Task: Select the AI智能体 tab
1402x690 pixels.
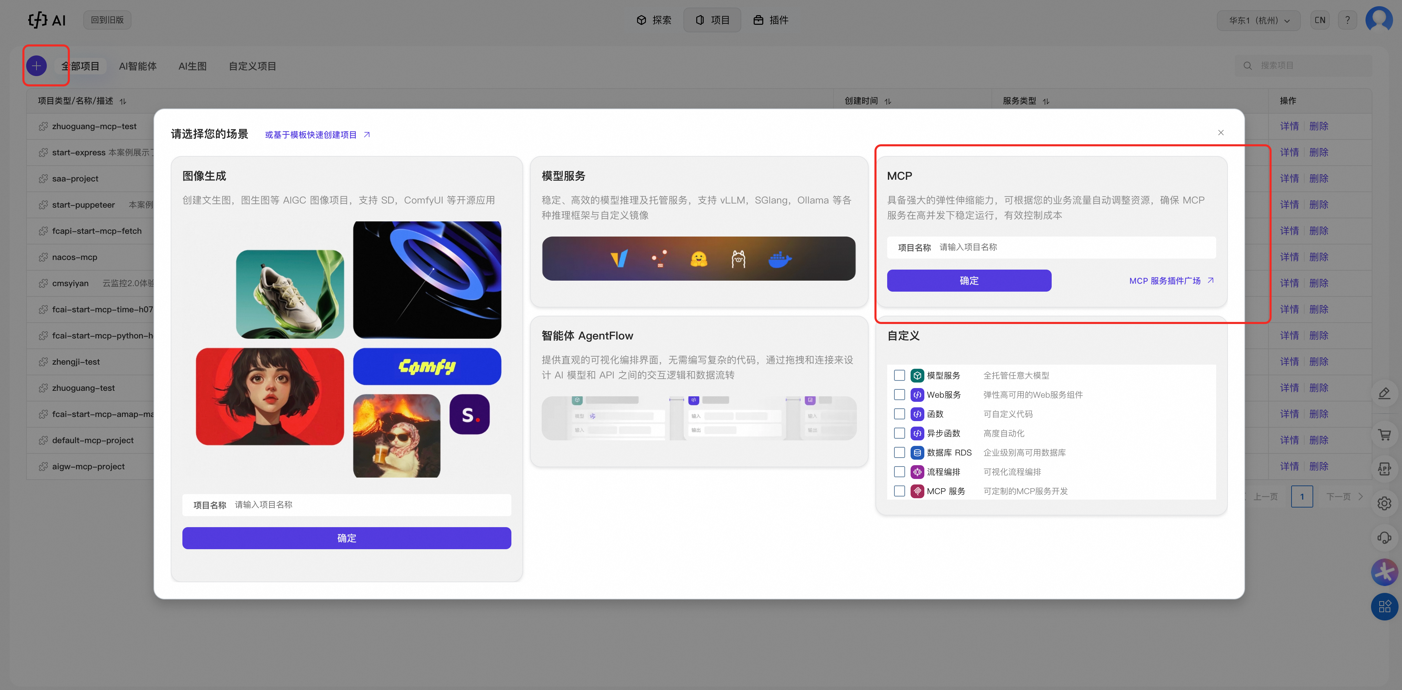Action: [138, 66]
